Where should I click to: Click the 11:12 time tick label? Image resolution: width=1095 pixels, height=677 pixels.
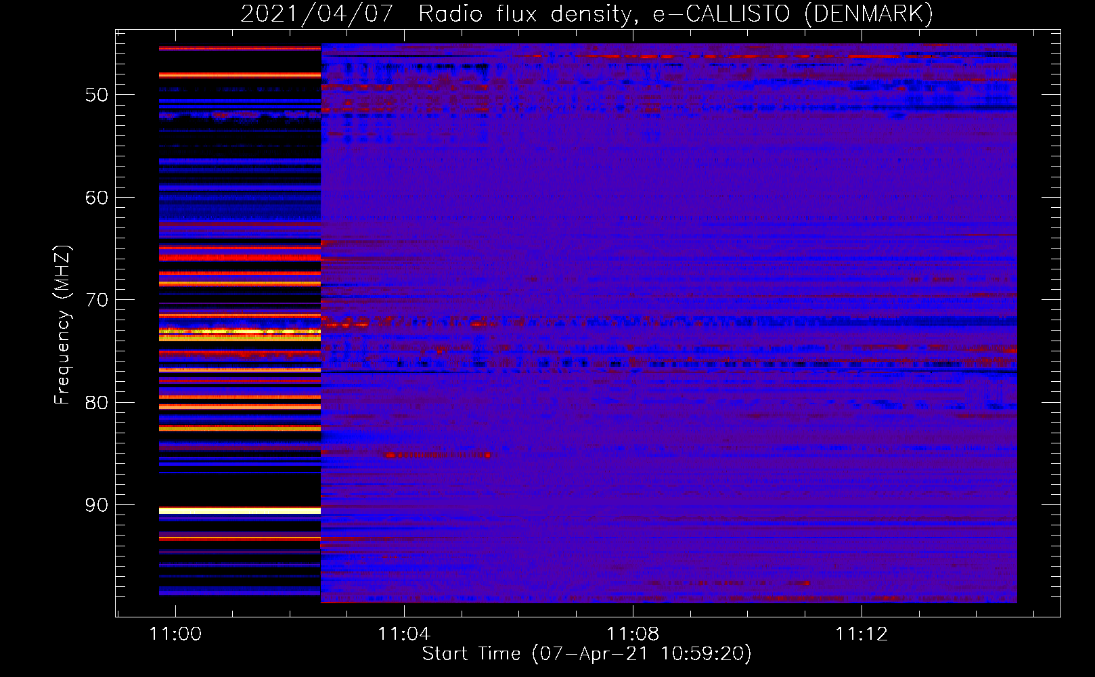coord(862,634)
